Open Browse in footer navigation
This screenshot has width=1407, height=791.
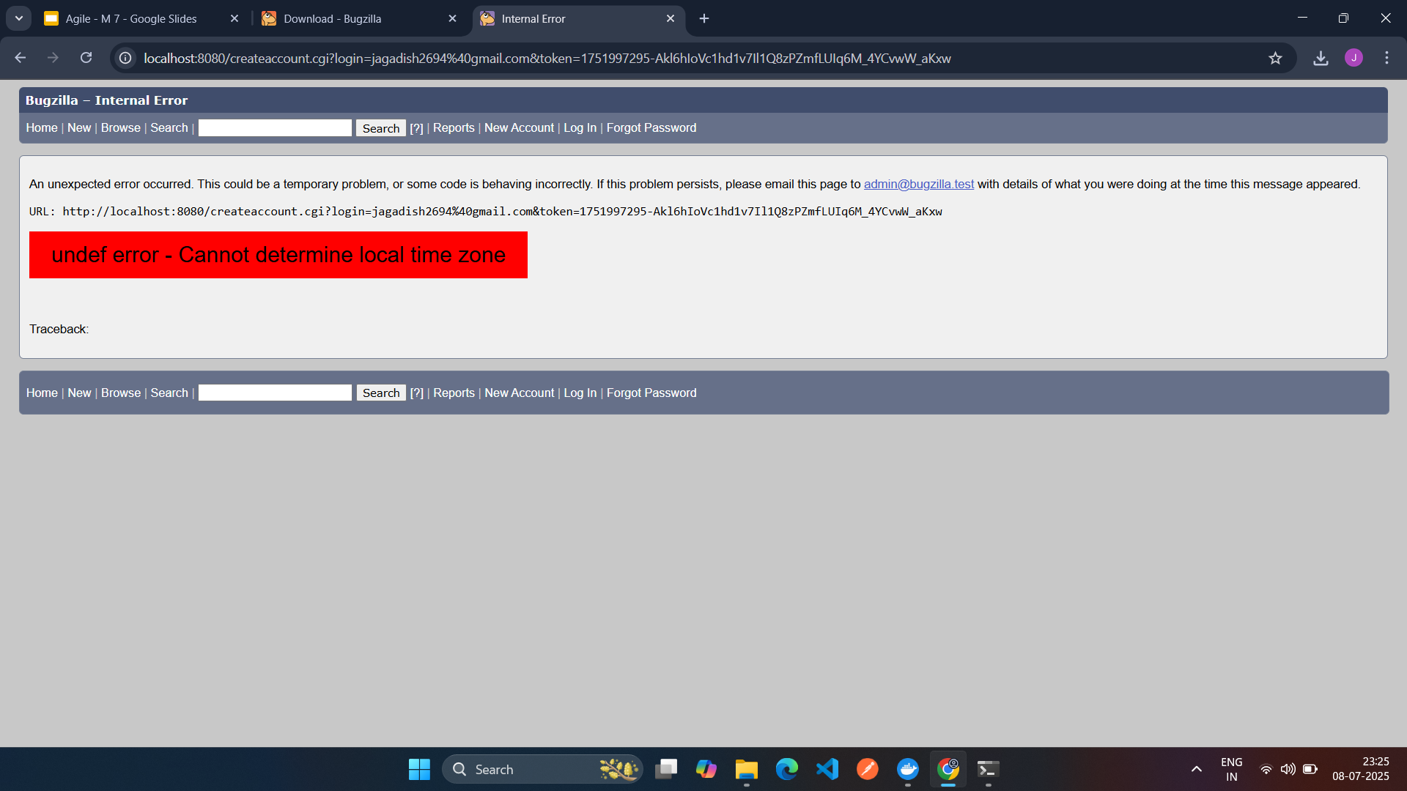(x=121, y=393)
